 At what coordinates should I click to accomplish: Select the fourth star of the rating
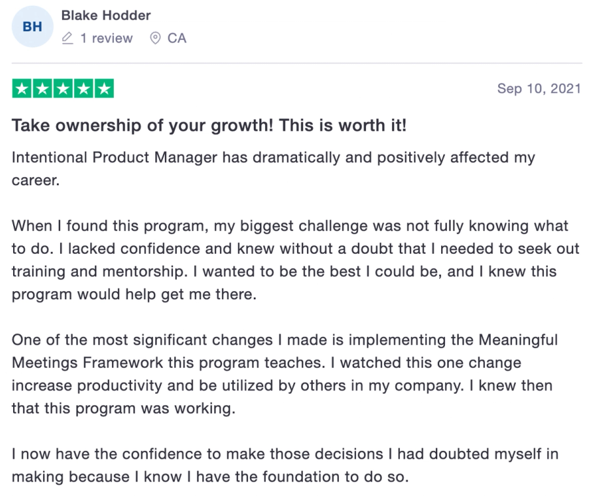(84, 87)
